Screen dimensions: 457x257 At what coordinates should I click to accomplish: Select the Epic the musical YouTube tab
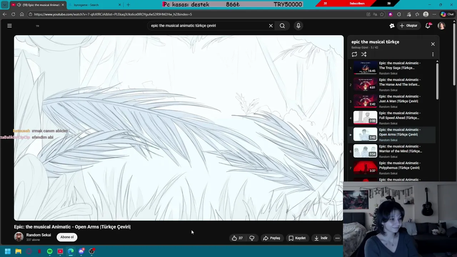37,5
